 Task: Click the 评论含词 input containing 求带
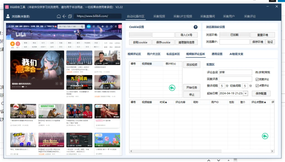point(235,72)
